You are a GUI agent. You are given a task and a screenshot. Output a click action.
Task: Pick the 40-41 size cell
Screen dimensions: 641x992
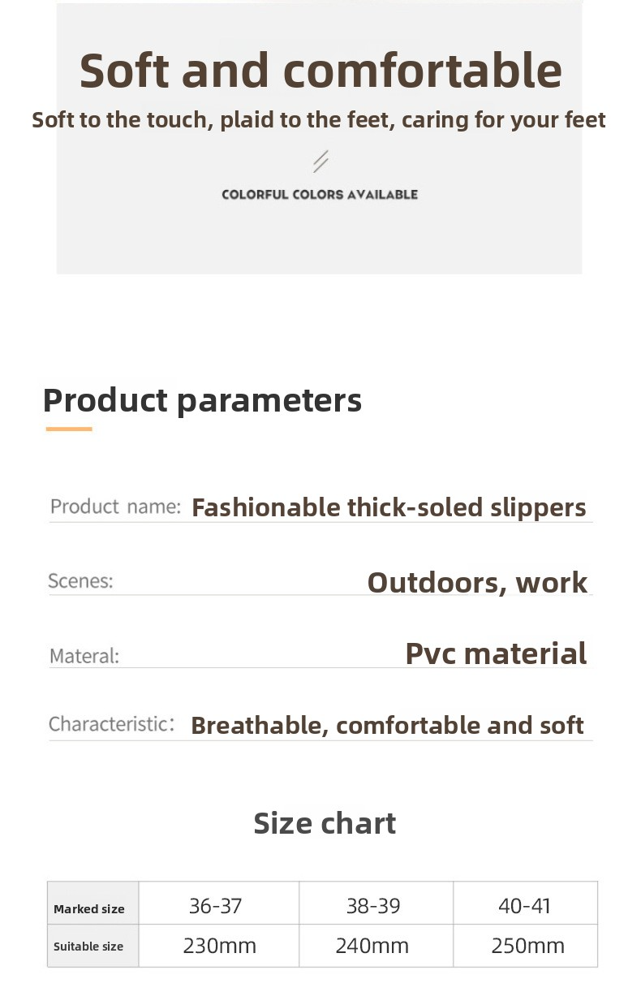525,906
